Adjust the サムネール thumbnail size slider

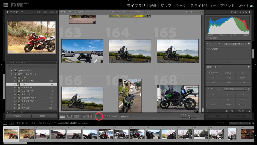190,117
